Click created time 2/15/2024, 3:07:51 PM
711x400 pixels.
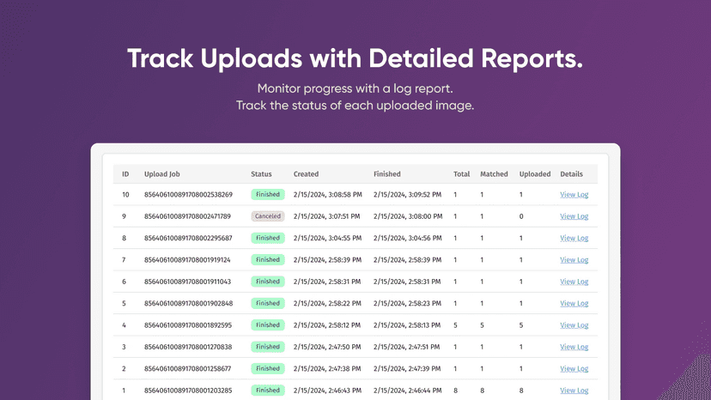tap(326, 216)
